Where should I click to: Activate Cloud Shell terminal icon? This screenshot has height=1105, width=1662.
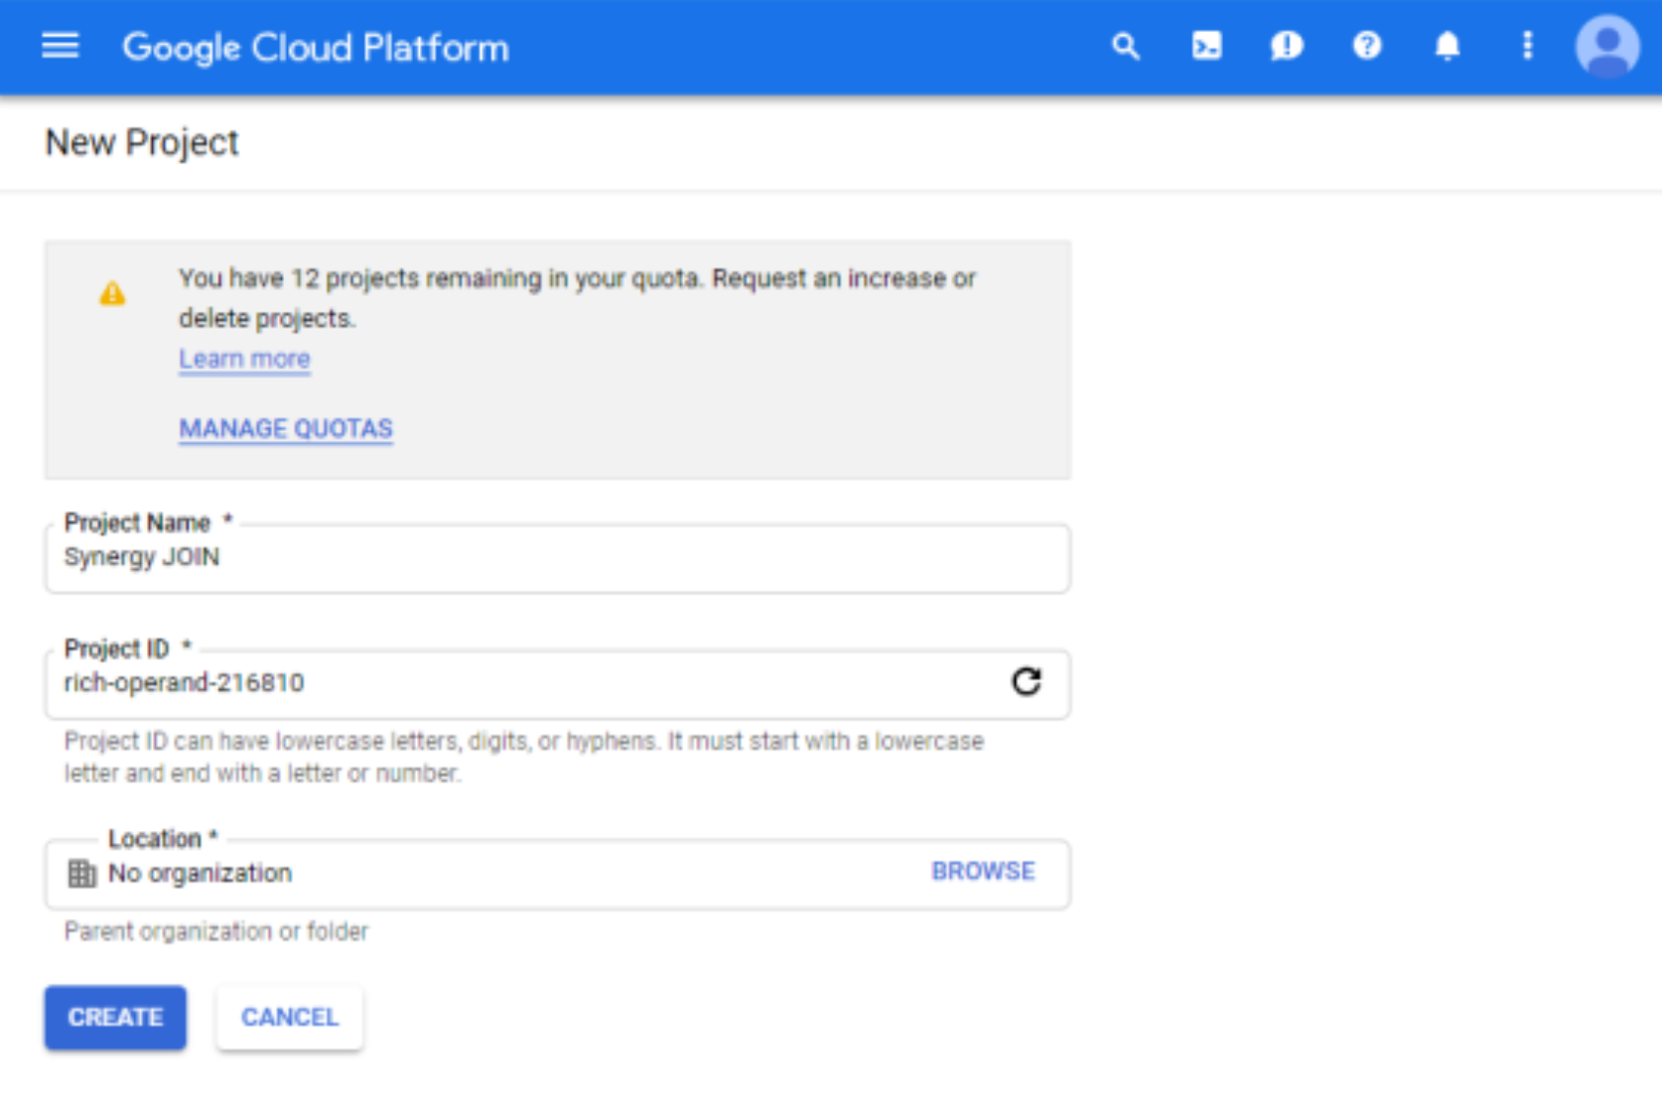click(1206, 46)
